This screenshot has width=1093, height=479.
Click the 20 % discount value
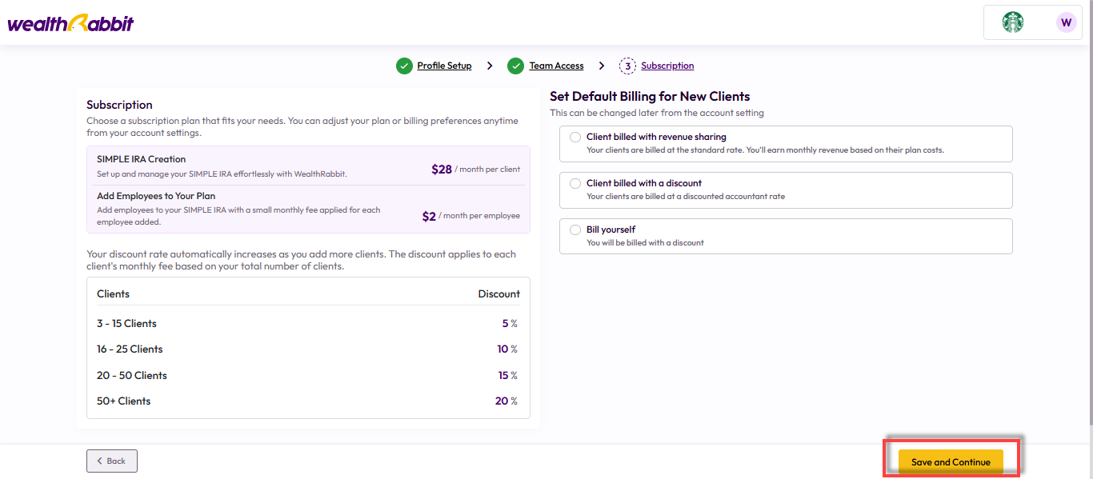pyautogui.click(x=506, y=401)
